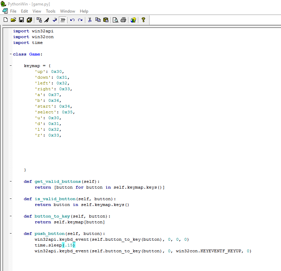Click the "'b': 0x36" entry
The image size is (281, 271).
pyautogui.click(x=48, y=100)
